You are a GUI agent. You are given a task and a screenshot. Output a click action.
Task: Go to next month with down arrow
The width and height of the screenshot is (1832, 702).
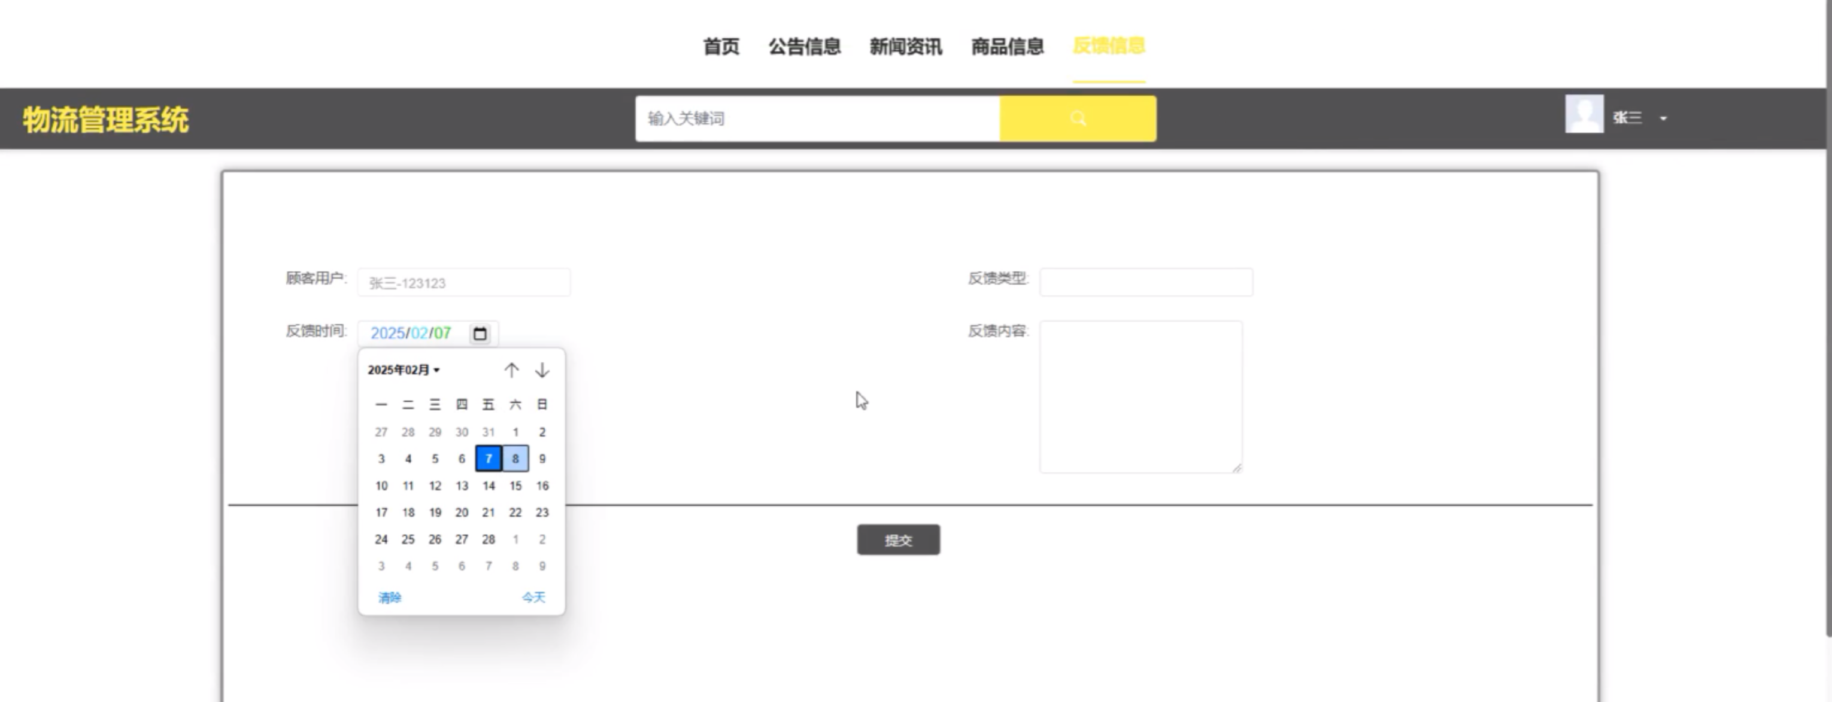(x=542, y=370)
